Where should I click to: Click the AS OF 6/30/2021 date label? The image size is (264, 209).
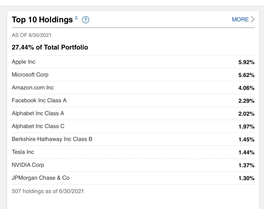[31, 35]
